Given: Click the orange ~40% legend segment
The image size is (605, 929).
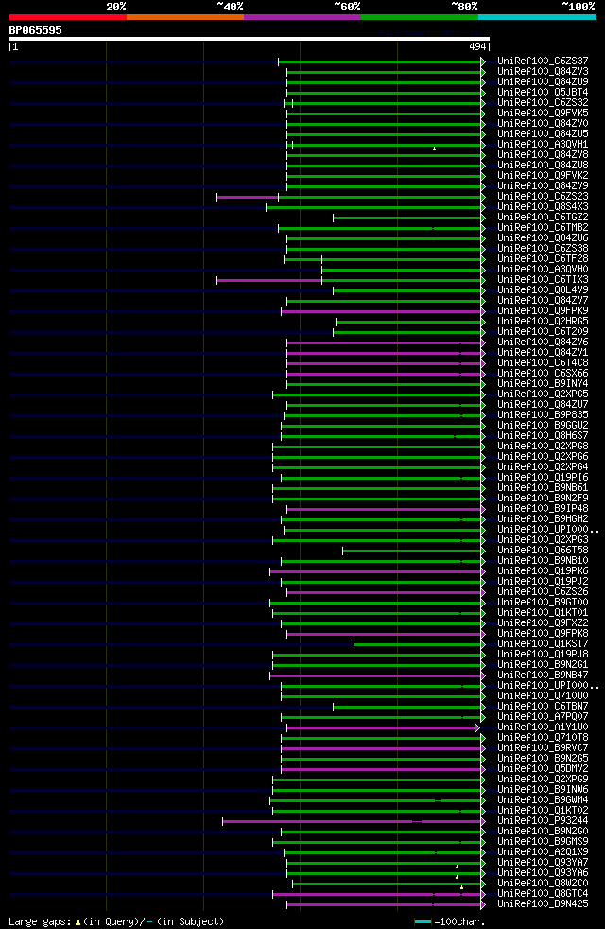Looking at the screenshot, I should click(185, 17).
